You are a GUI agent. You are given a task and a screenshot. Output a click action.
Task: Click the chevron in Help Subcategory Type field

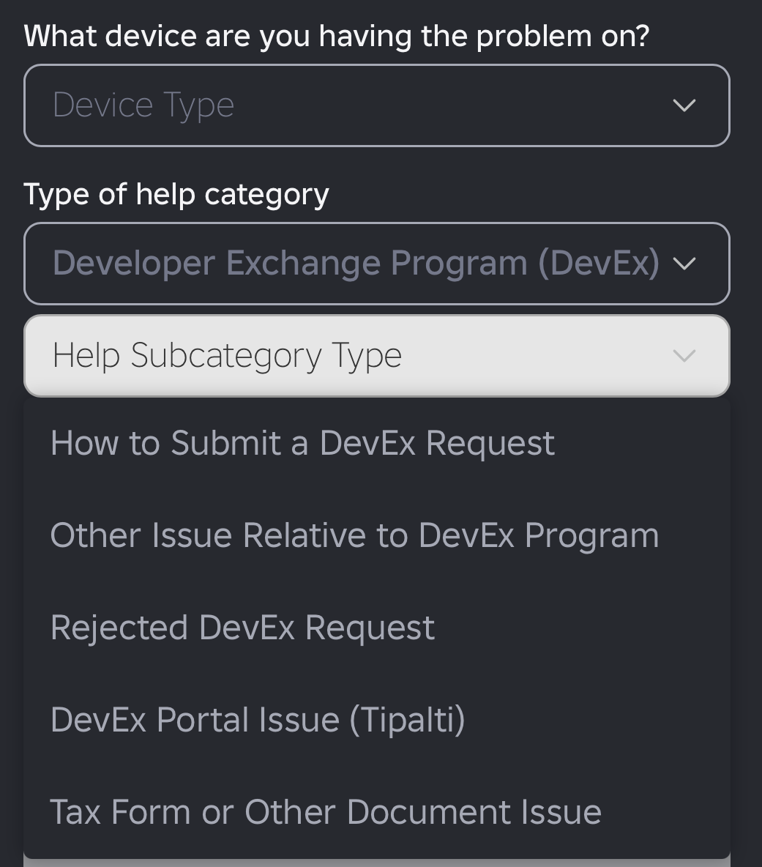click(684, 356)
